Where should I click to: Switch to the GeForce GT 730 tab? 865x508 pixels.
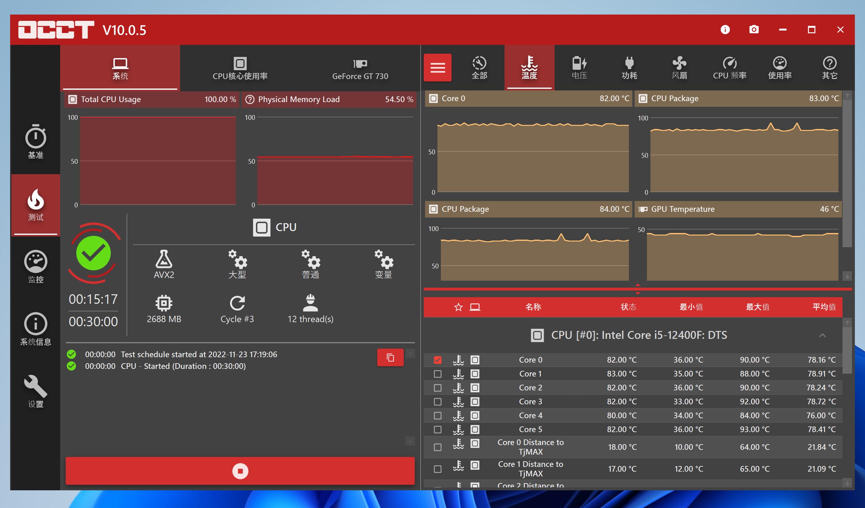(x=360, y=68)
